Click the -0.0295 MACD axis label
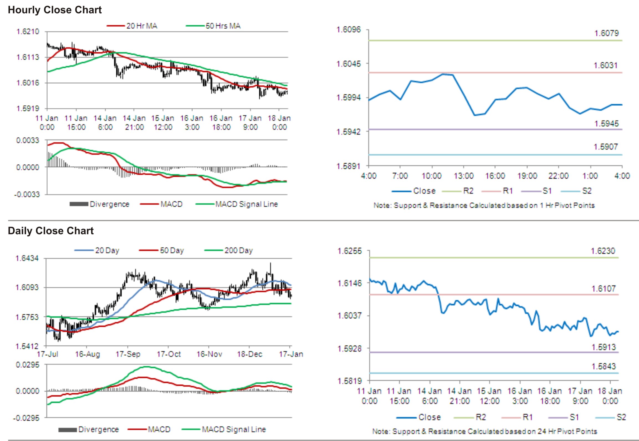This screenshot has width=639, height=441. click(x=26, y=418)
